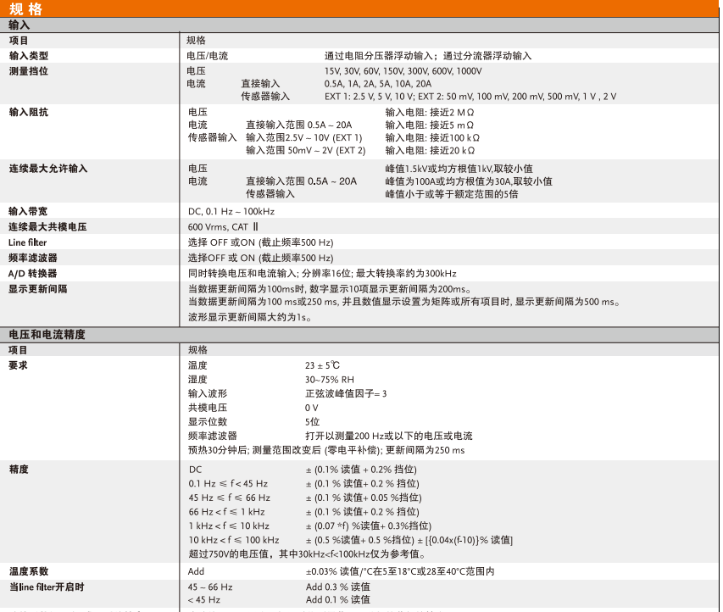Select the 电压和电流精度 section header
The image size is (723, 612).
[x=47, y=335]
